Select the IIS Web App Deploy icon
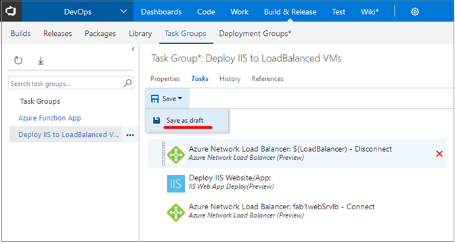 176,184
